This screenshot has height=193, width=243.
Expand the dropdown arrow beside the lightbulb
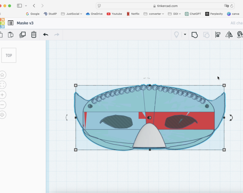click(185, 34)
